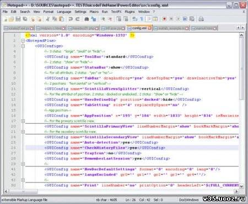The width and height of the screenshot is (248, 204).
Task: Open Find with the binoculars icon
Action: point(87,19)
